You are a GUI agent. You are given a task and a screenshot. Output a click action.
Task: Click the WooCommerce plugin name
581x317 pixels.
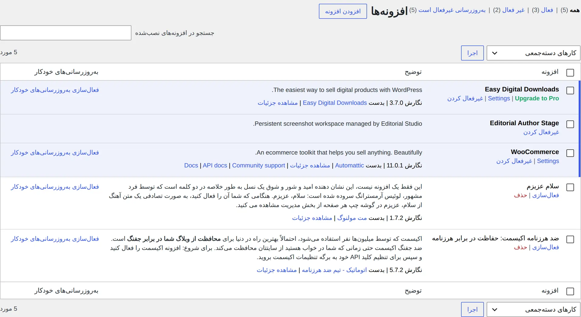[x=535, y=152]
